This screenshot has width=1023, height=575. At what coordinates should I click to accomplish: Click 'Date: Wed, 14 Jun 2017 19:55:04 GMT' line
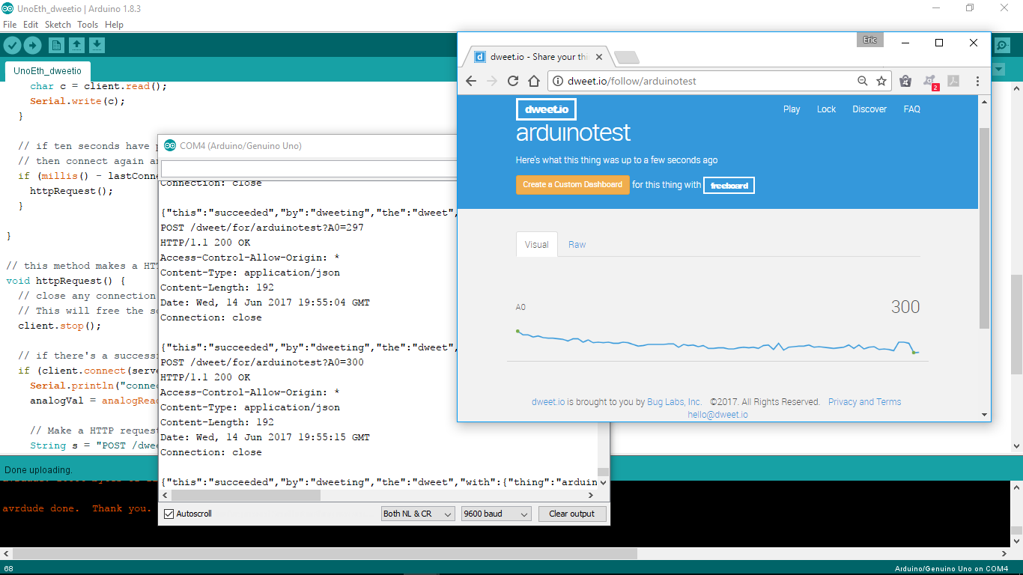tap(265, 302)
